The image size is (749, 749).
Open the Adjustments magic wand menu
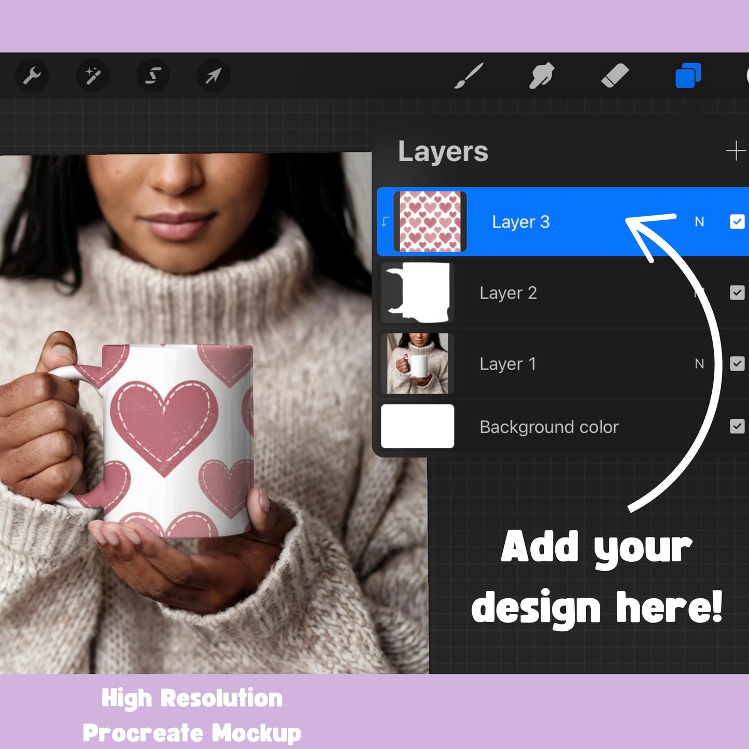click(x=93, y=76)
